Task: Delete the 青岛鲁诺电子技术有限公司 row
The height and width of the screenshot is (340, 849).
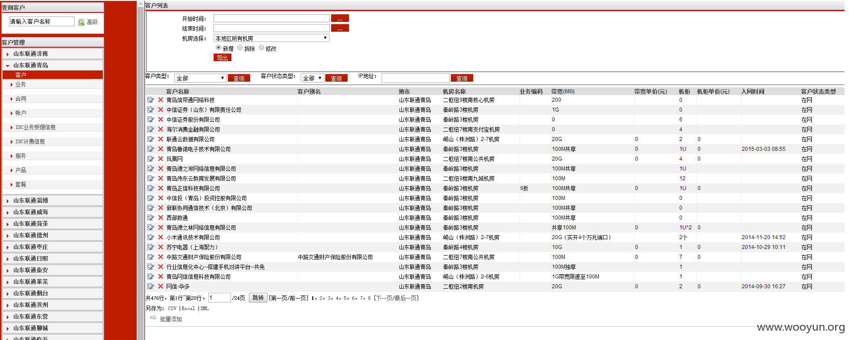Action: [160, 149]
